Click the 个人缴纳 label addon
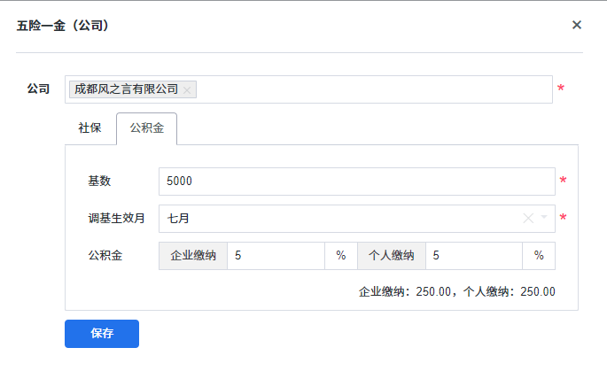Screen dimensions: 607x371 (392, 255)
